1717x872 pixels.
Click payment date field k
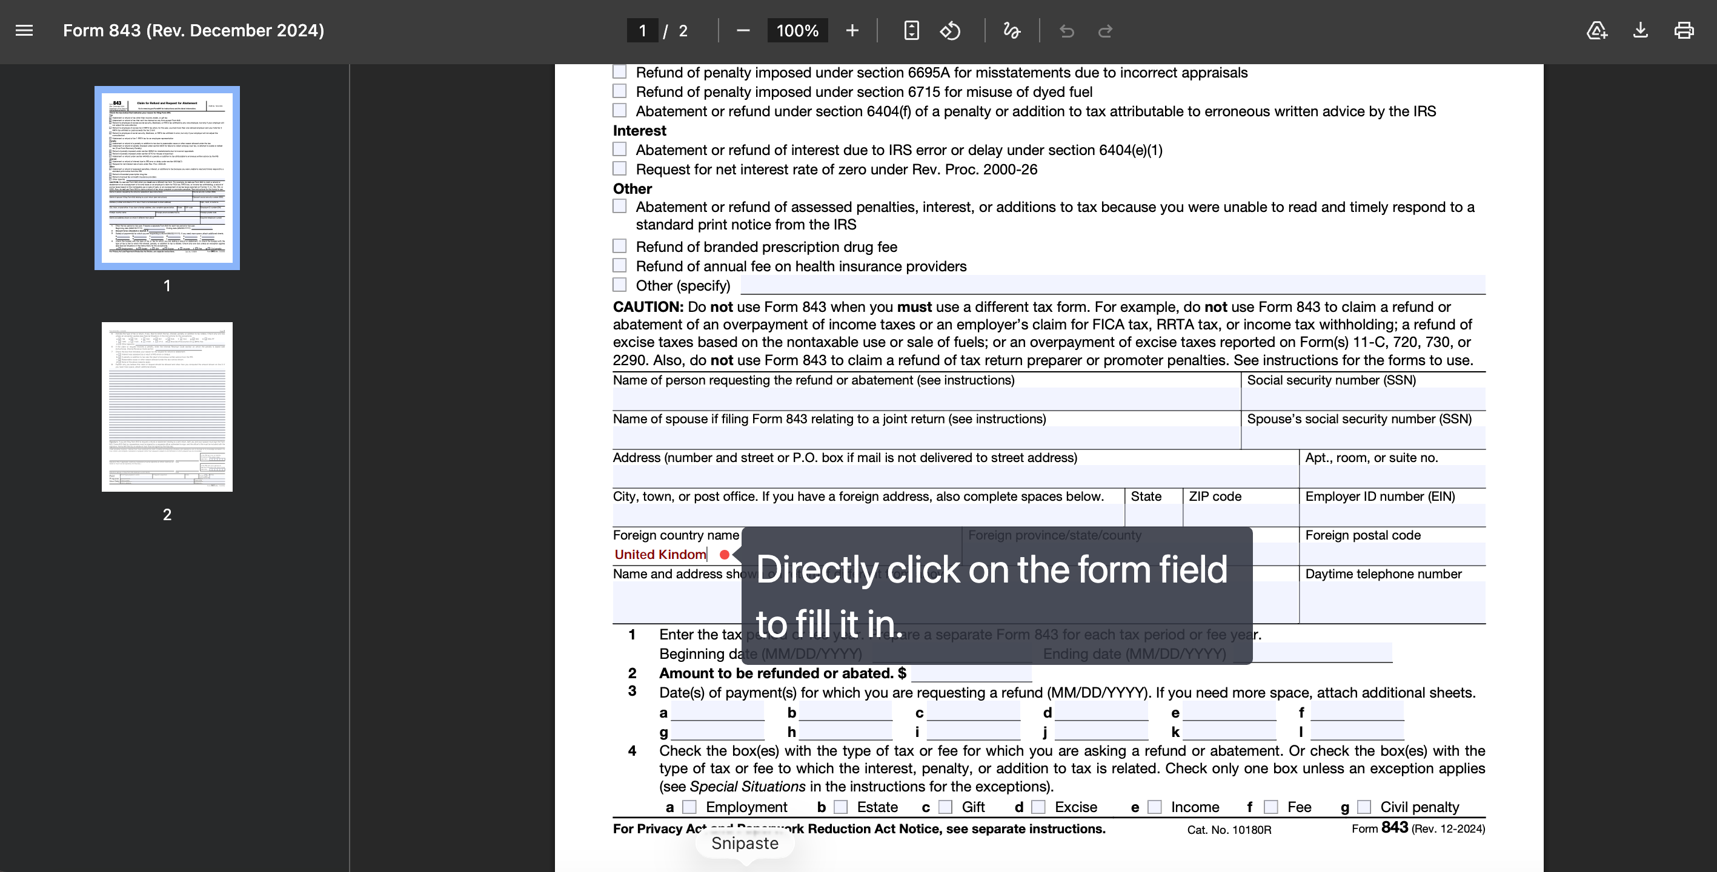(x=1229, y=731)
